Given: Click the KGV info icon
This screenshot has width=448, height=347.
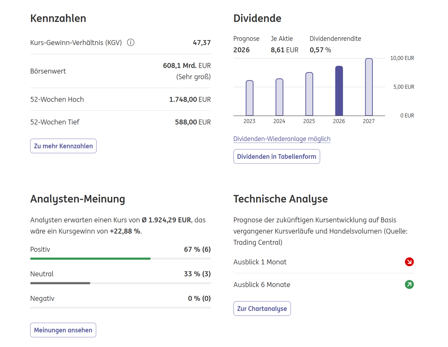Looking at the screenshot, I should coord(131,43).
